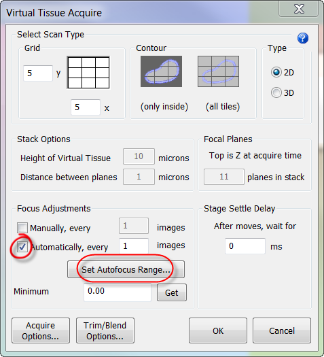Click the Set Autofocus Range button
Image resolution: width=324 pixels, height=357 pixels.
pyautogui.click(x=126, y=269)
